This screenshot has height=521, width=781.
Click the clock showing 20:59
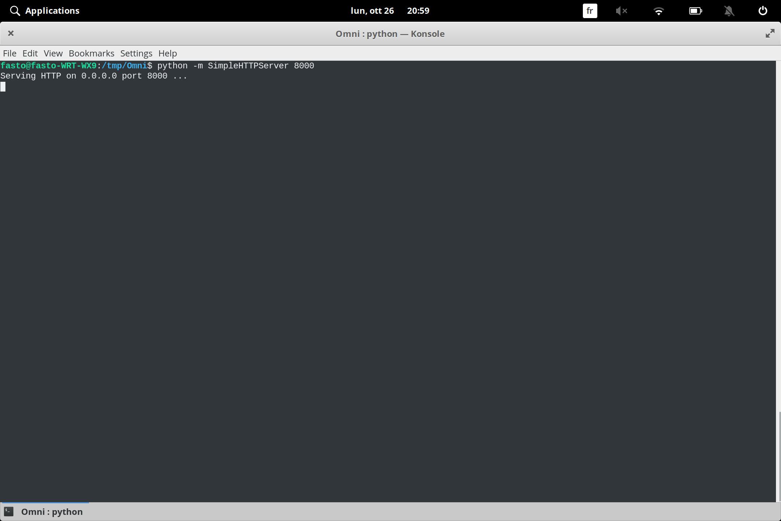(x=418, y=10)
